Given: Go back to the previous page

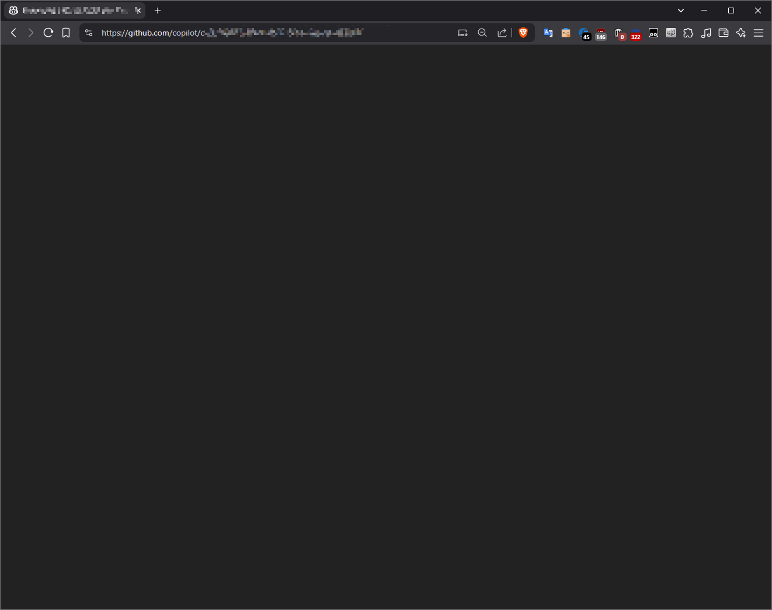Looking at the screenshot, I should click(13, 33).
